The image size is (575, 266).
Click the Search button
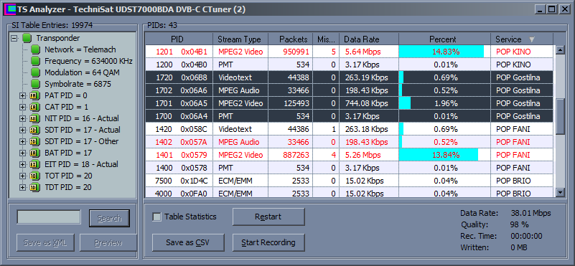(x=109, y=219)
